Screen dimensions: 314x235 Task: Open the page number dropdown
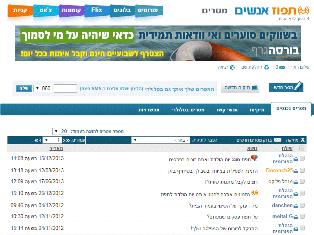(52, 140)
